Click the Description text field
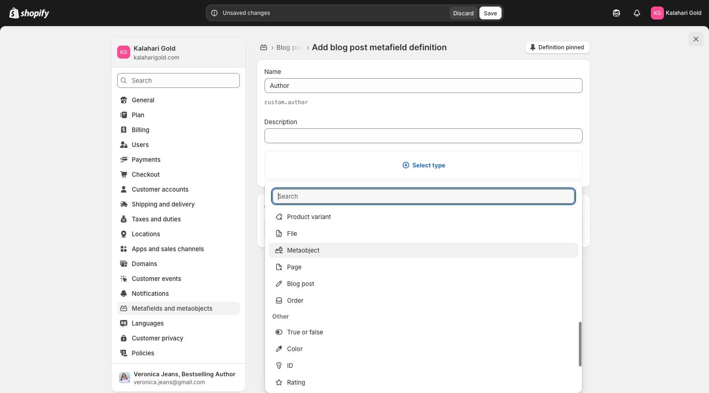This screenshot has height=393, width=709. (423, 136)
